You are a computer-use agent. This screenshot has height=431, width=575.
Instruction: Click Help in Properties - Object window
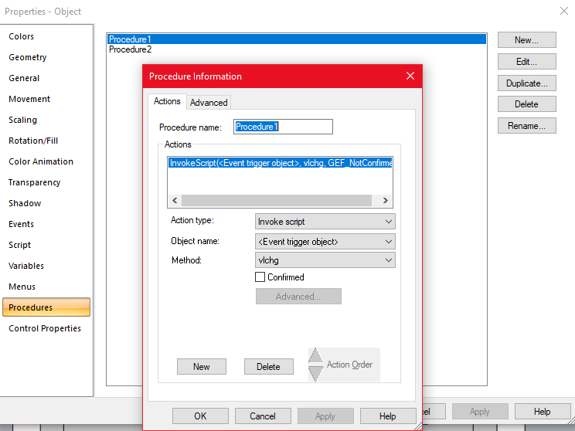542,412
